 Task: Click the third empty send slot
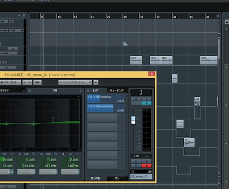coord(106,118)
